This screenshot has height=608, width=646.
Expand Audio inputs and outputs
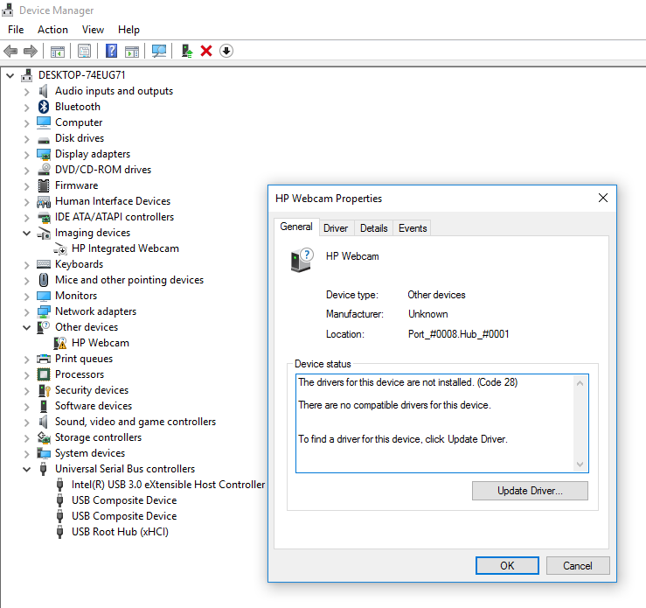coord(27,92)
